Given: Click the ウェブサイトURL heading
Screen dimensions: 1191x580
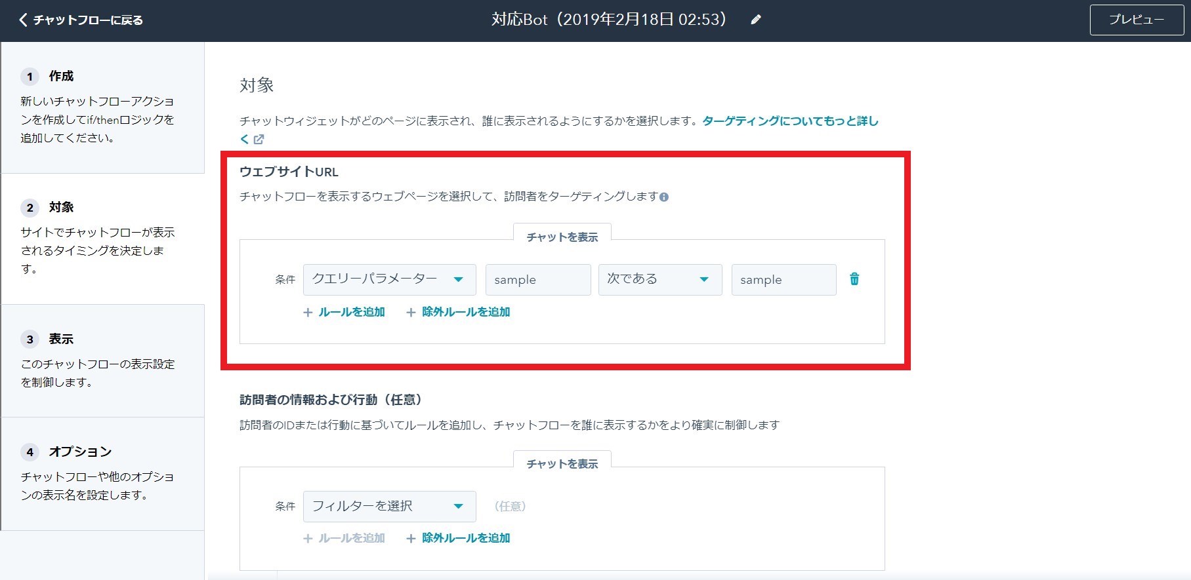Looking at the screenshot, I should [289, 172].
